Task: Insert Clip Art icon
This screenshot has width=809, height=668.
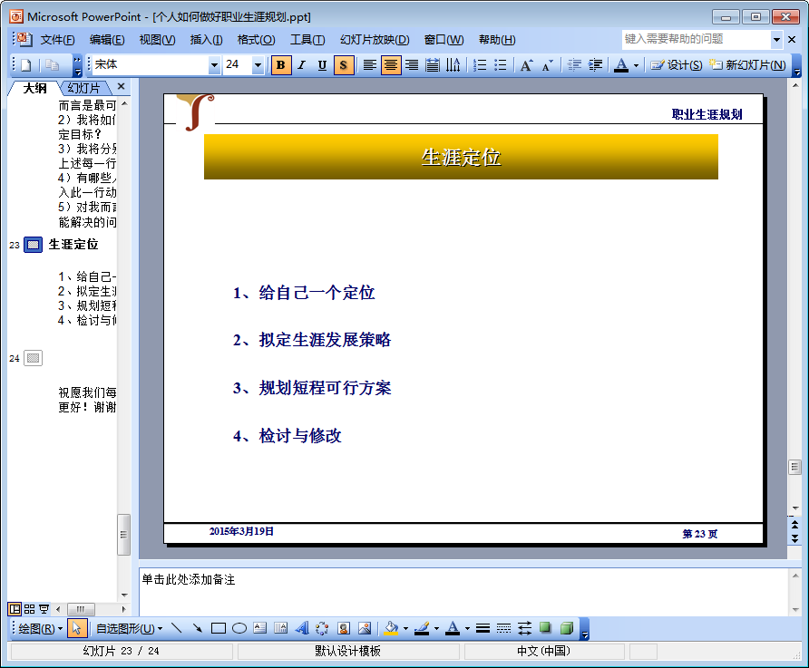Action: [x=344, y=628]
